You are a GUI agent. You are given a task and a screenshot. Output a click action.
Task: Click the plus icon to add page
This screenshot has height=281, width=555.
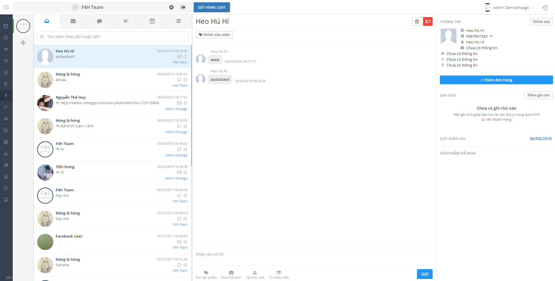[23, 43]
